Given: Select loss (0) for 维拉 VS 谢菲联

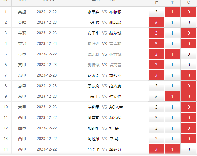Looking at the screenshot, I should [188, 22].
